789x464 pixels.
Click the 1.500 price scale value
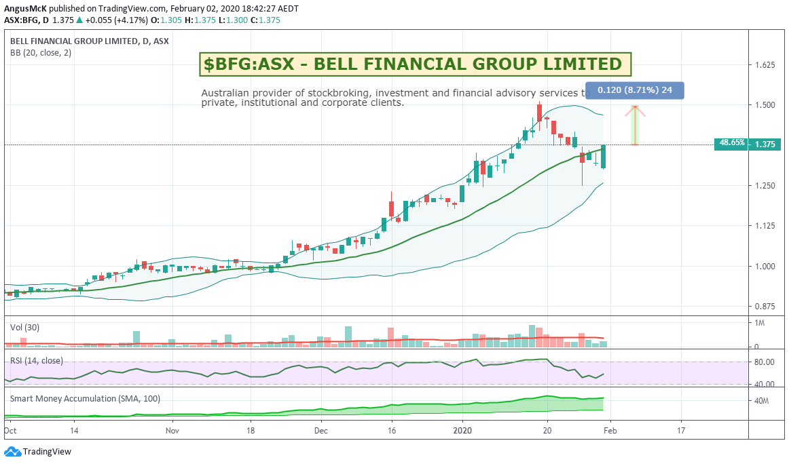pos(765,105)
